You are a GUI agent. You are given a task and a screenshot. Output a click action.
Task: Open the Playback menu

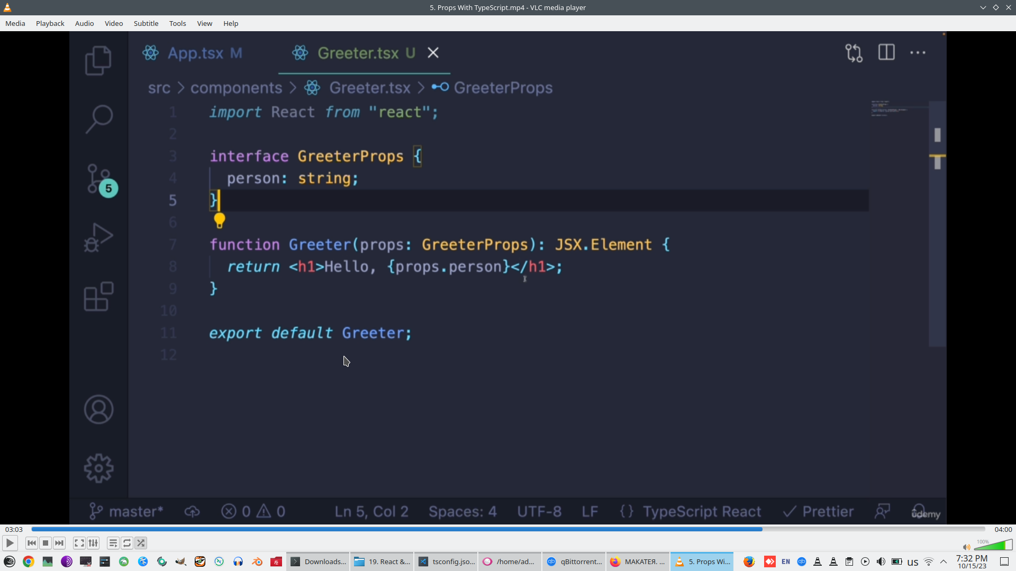pos(50,23)
